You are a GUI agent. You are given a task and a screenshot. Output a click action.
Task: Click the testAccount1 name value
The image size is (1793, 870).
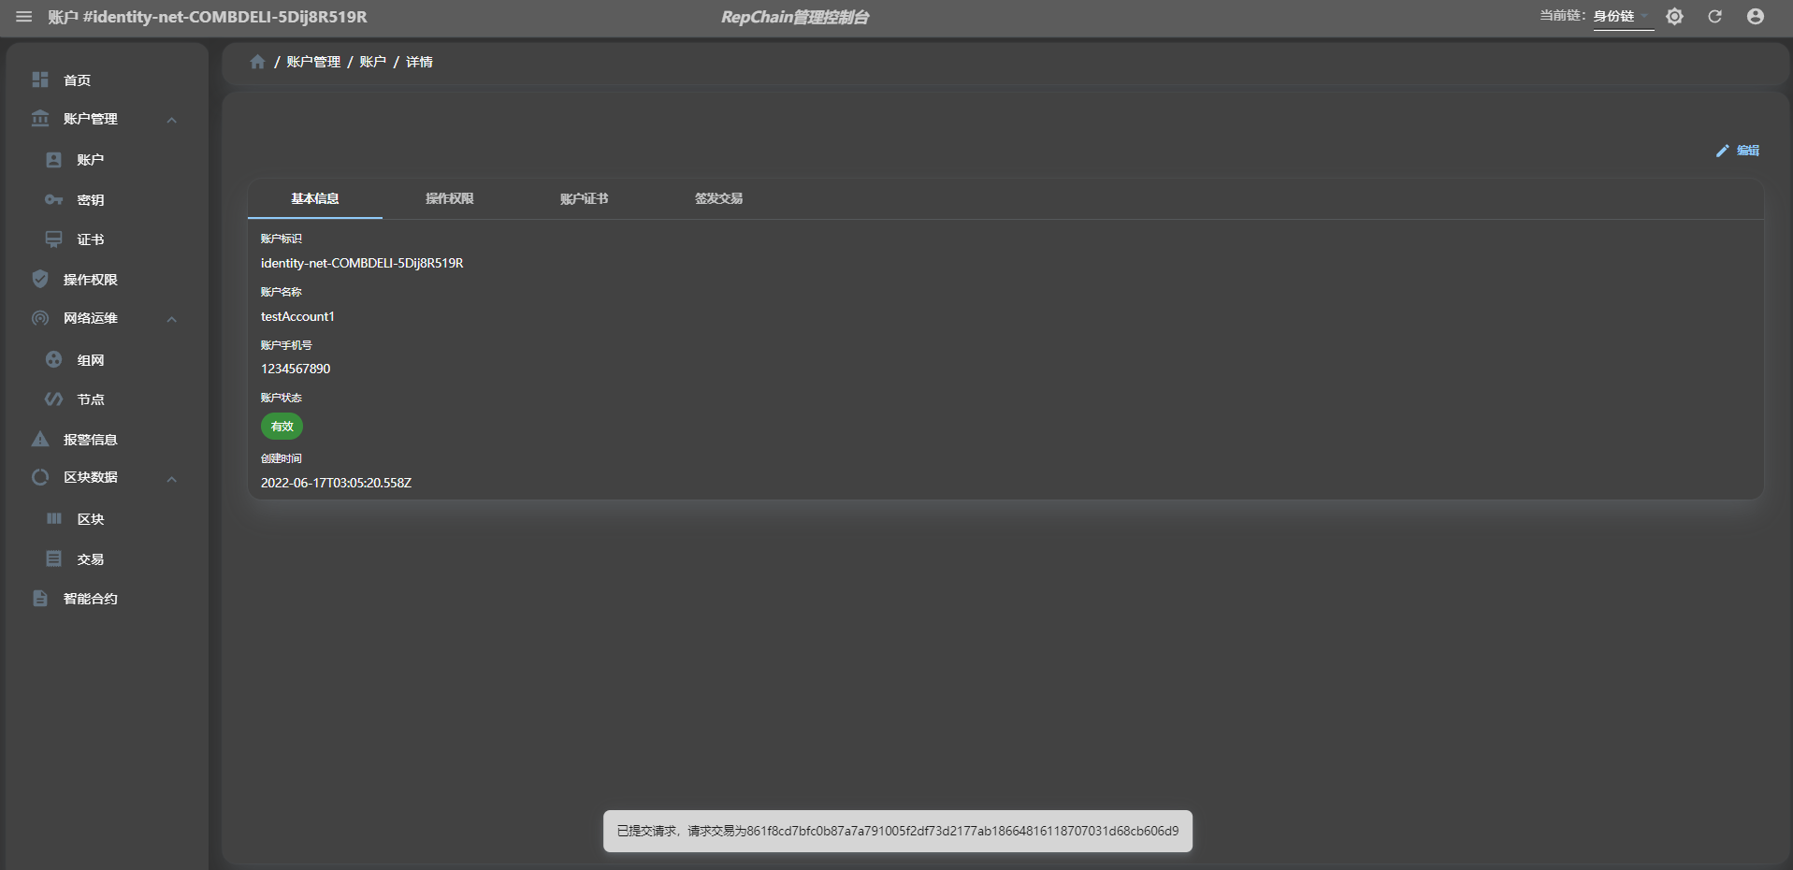tap(297, 317)
